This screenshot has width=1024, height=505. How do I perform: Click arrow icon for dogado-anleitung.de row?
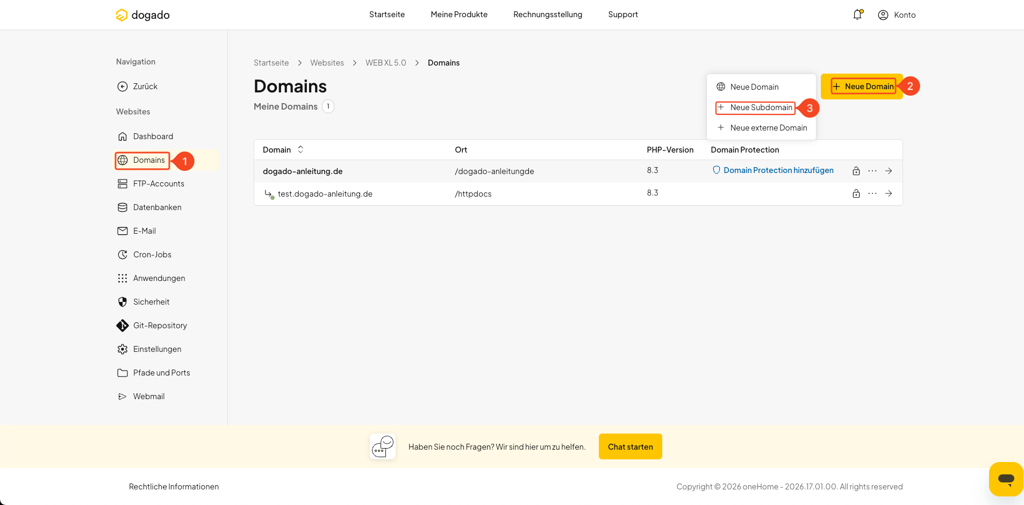pos(889,171)
